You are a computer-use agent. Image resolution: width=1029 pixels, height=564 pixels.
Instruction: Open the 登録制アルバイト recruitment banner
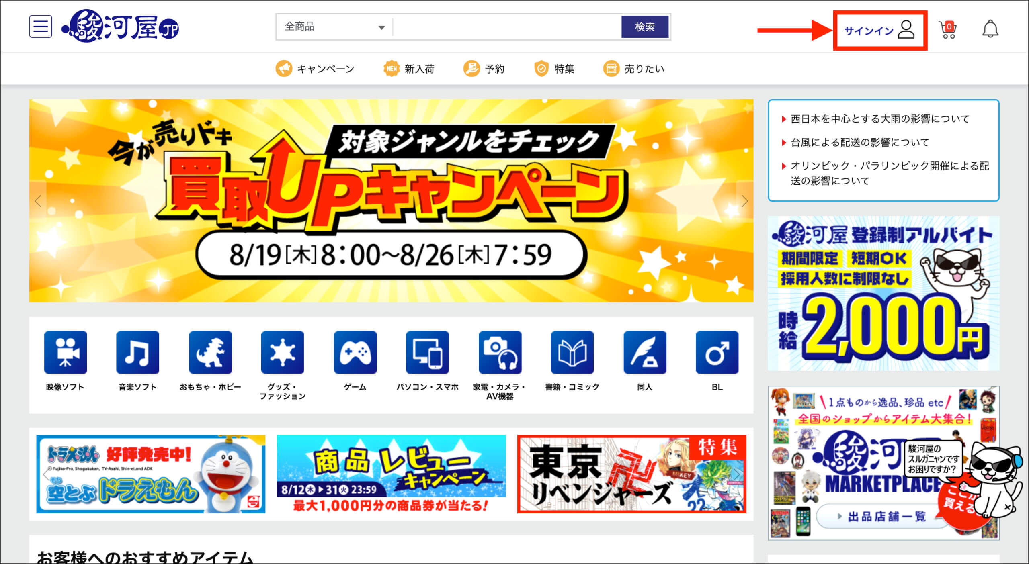[883, 293]
